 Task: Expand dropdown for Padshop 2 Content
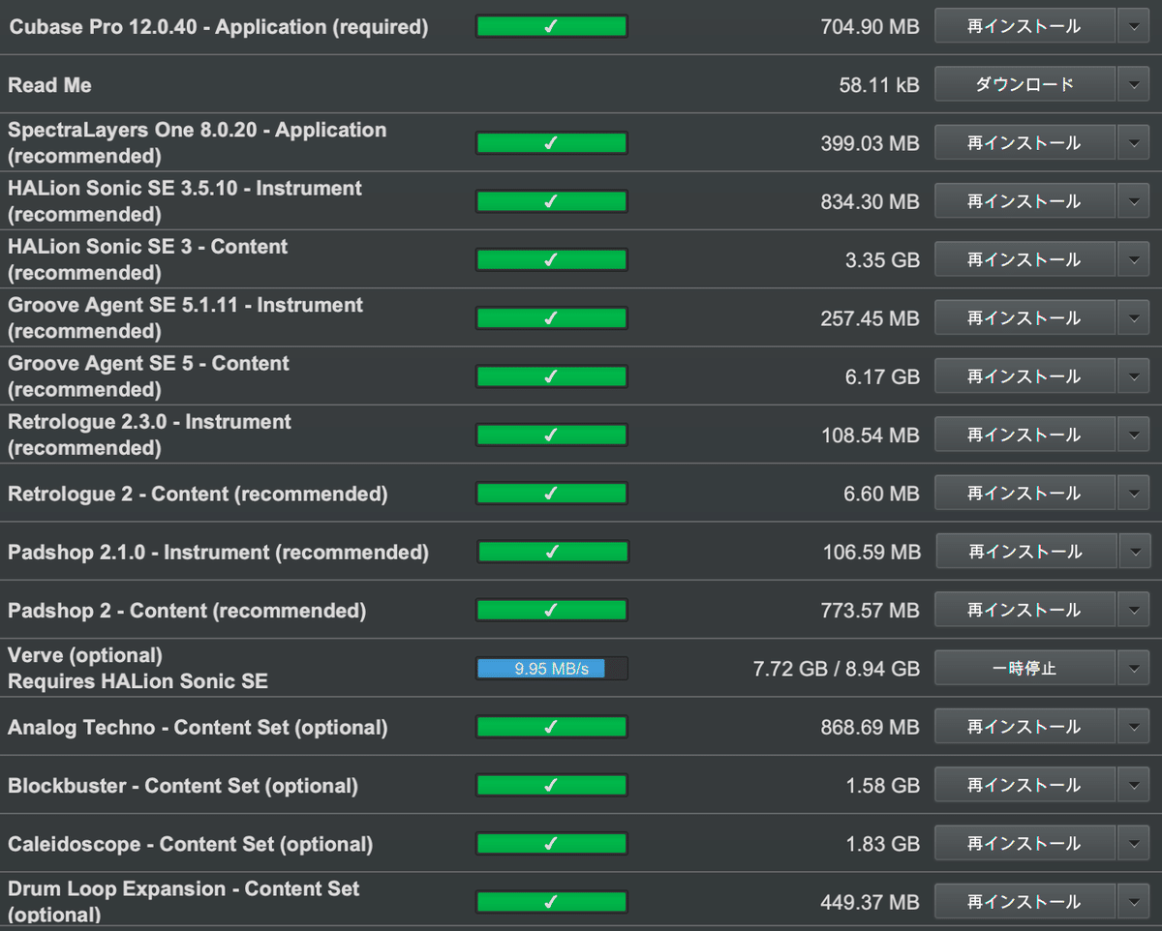tap(1133, 610)
